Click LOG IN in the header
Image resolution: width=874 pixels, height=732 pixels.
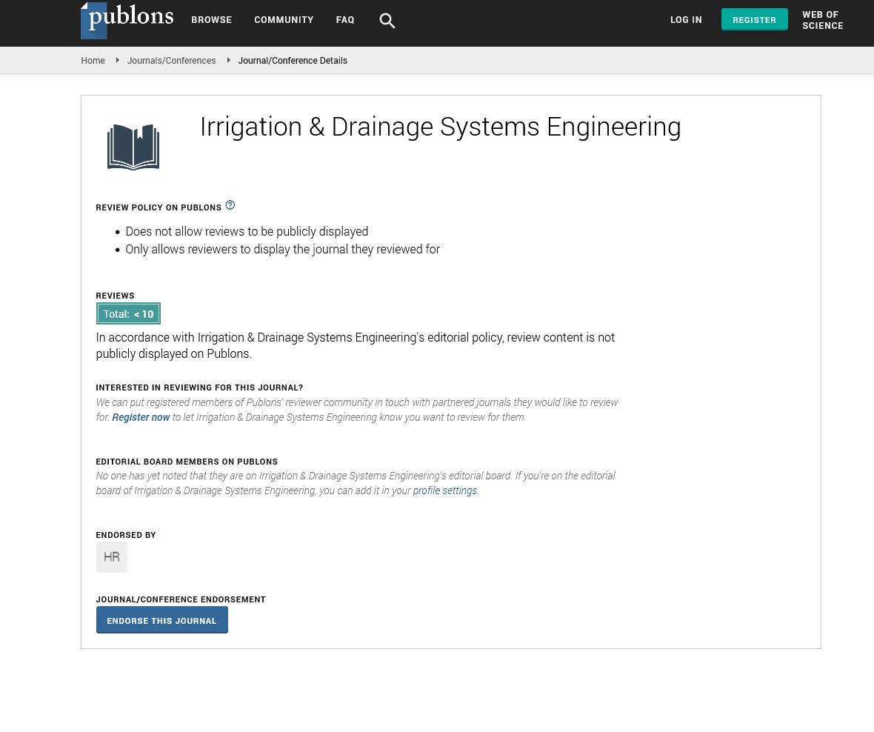click(686, 20)
